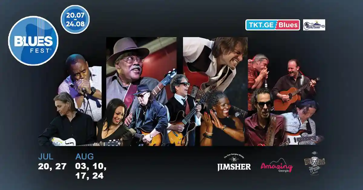Open the Jimsher whisky sponsor logo
This screenshot has height=190, width=363.
(x=234, y=163)
